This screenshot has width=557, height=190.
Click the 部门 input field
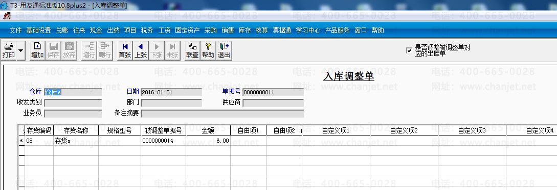(171, 103)
